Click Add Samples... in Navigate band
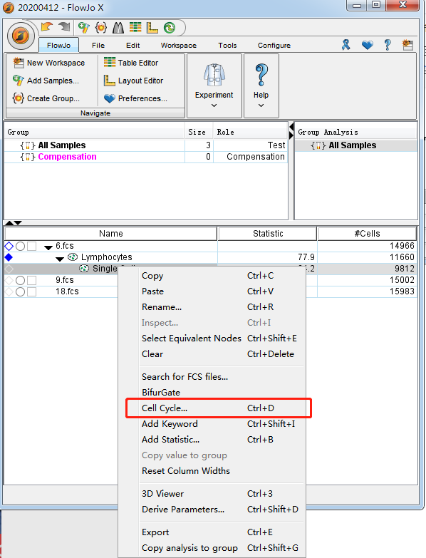 (46, 81)
